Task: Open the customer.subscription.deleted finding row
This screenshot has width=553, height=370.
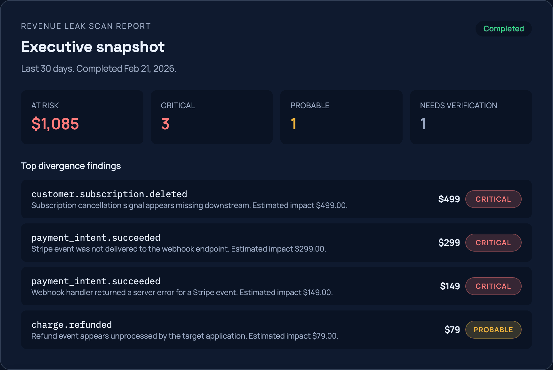Action: pos(224,199)
